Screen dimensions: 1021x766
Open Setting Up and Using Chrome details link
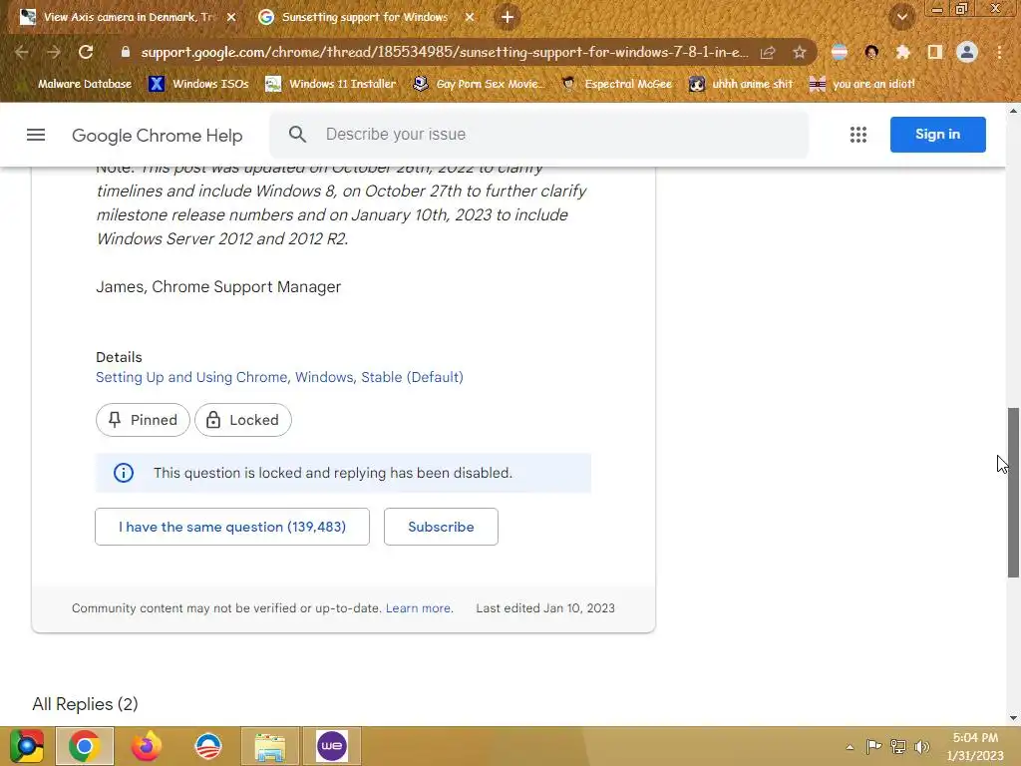[279, 377]
